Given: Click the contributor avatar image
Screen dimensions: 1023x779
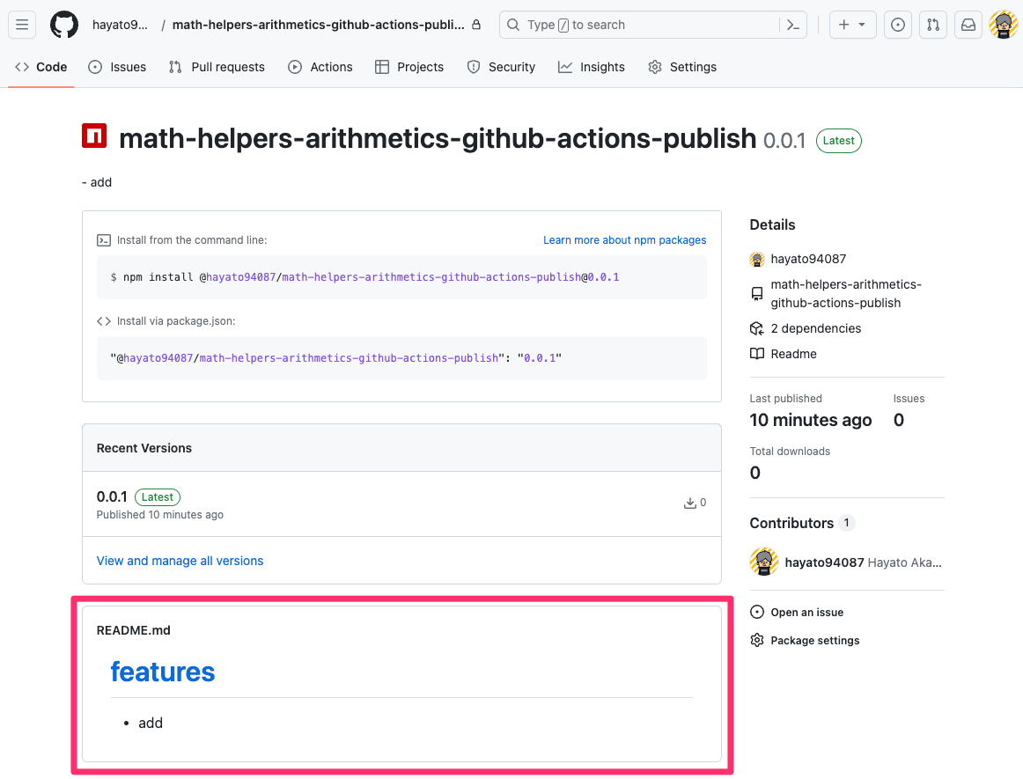Looking at the screenshot, I should pos(764,562).
